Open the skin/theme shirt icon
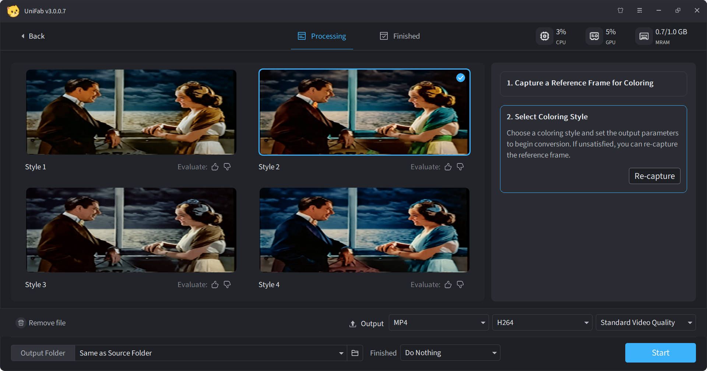 click(x=620, y=11)
